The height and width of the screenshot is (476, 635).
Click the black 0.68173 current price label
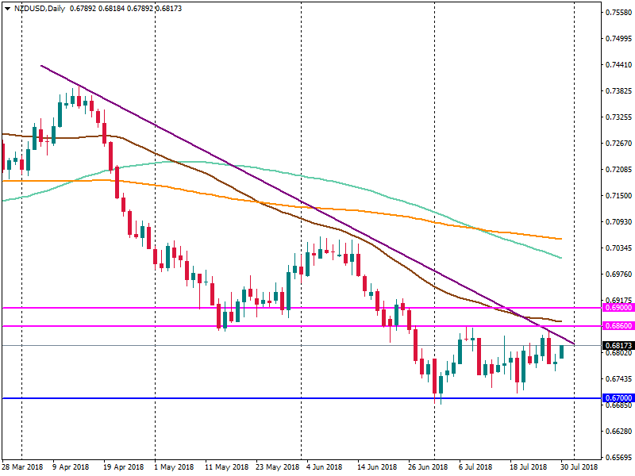click(x=617, y=346)
